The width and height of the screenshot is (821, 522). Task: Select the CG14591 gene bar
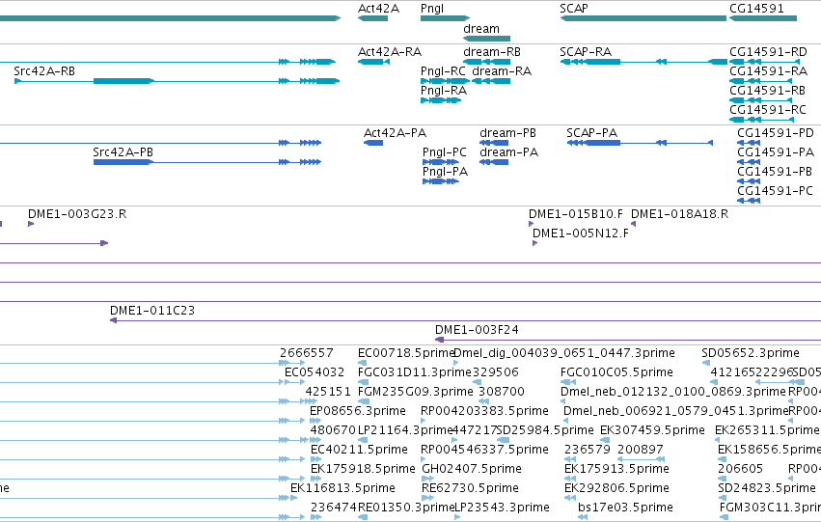click(763, 18)
